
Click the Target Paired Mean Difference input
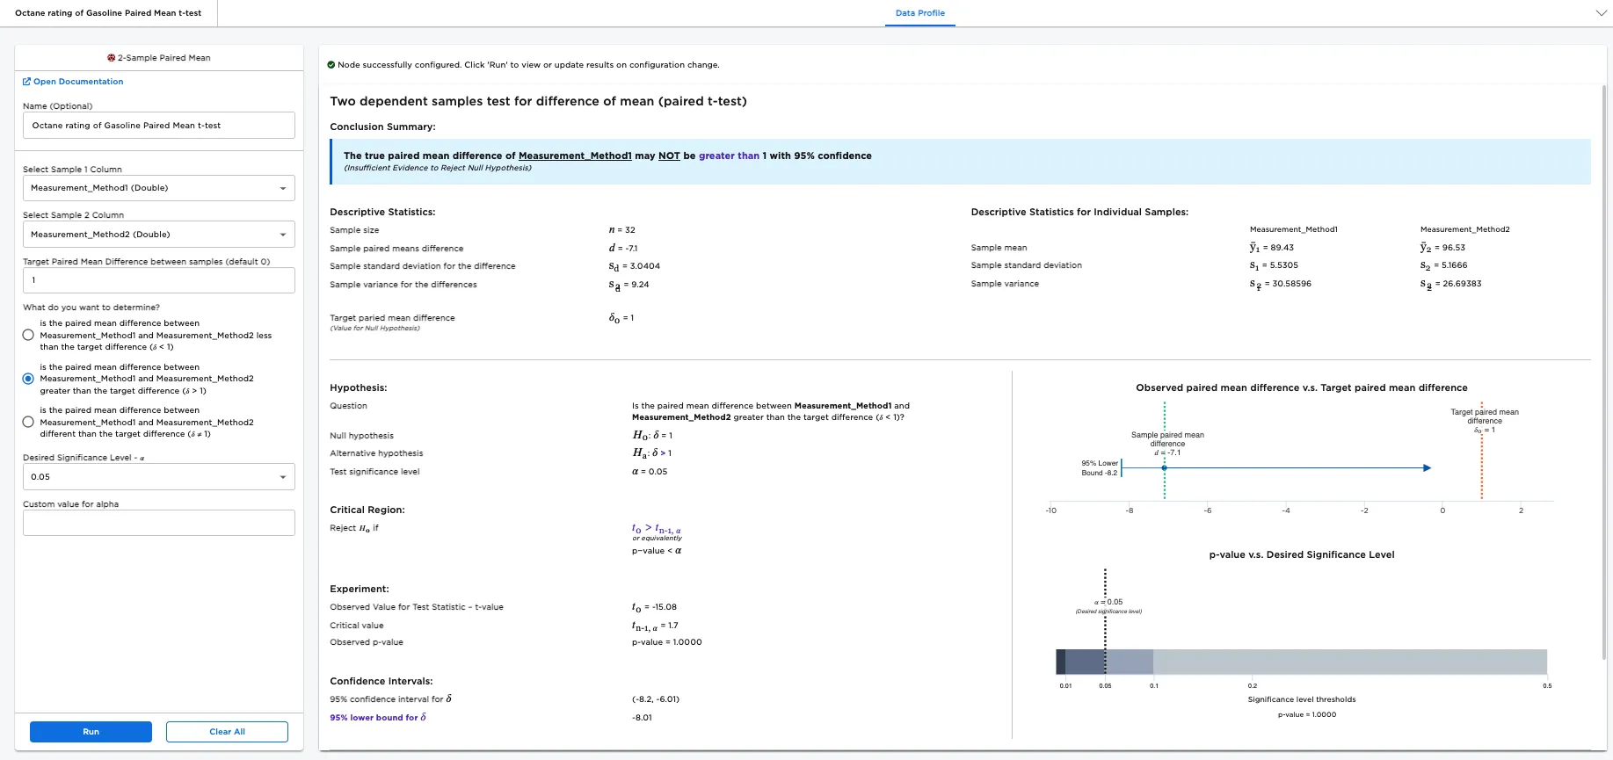[x=158, y=280]
